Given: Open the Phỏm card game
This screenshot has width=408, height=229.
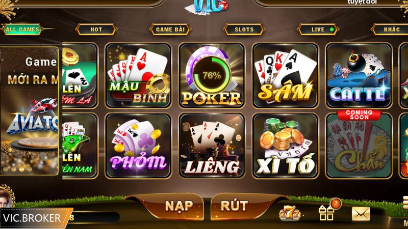Looking at the screenshot, I should [138, 146].
